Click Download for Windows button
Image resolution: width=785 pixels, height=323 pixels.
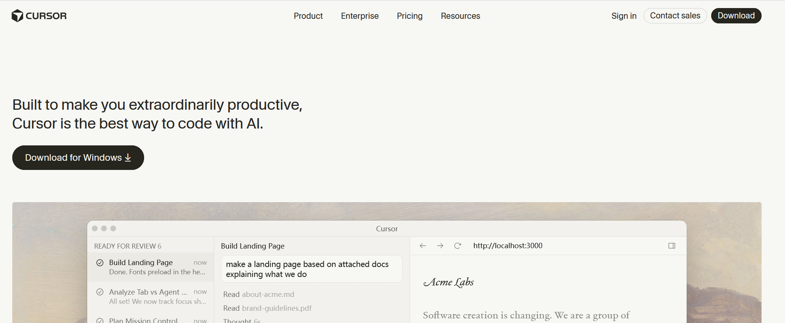(78, 158)
